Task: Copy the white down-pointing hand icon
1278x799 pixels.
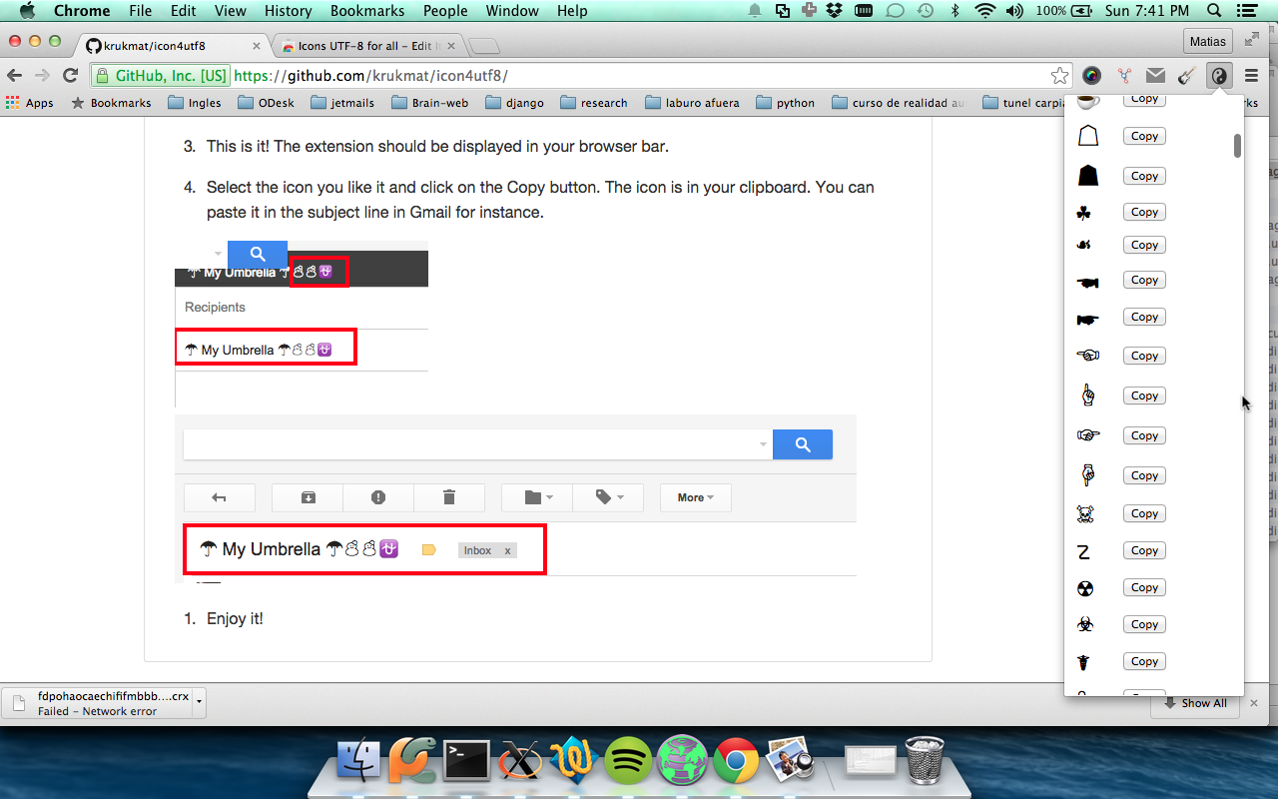Action: click(1144, 475)
